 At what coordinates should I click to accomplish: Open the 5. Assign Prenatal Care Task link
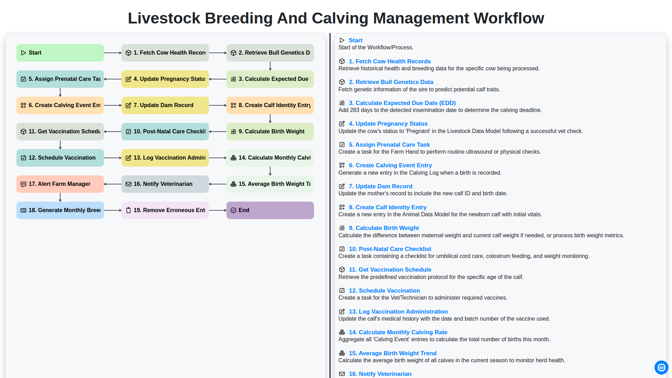389,145
